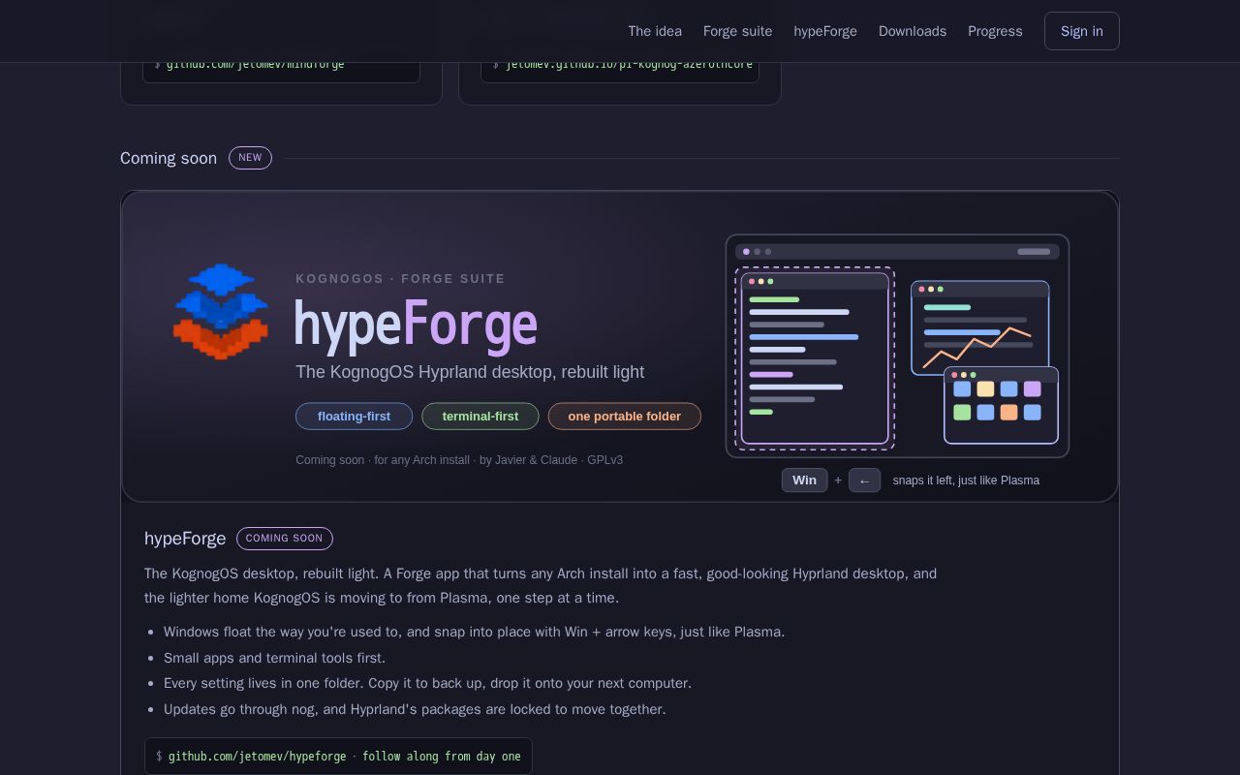This screenshot has height=775, width=1240.
Task: Go to Forge suite section
Action: coord(737,31)
